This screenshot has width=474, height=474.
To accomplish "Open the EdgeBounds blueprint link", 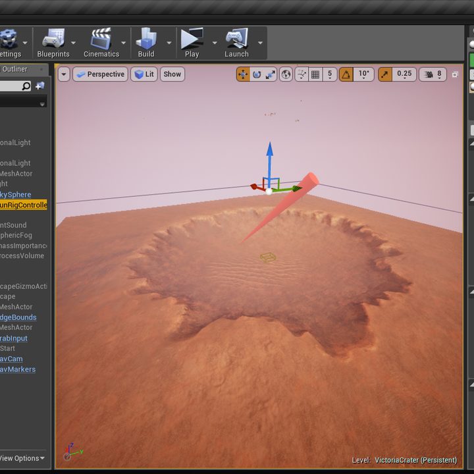I will (18, 317).
